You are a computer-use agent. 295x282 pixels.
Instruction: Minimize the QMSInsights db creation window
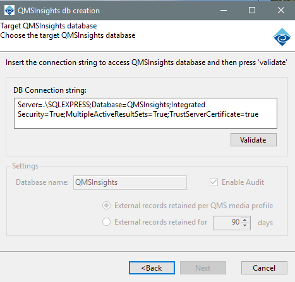click(x=224, y=10)
